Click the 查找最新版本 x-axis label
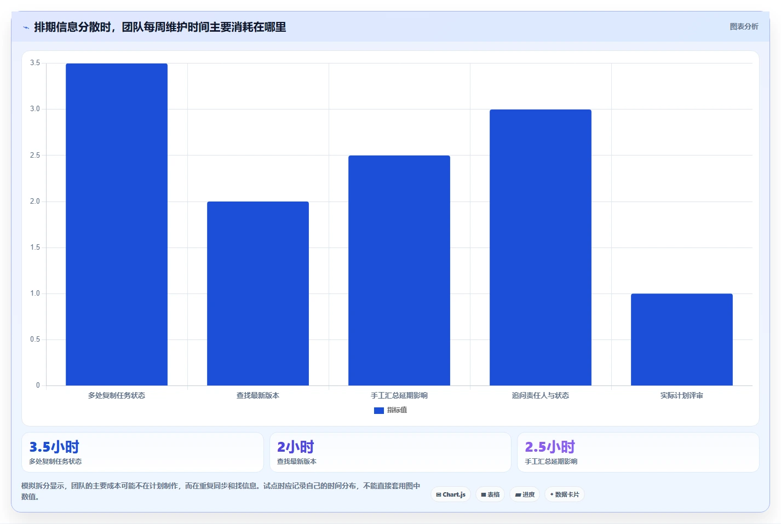Viewport: 781px width, 524px height. (258, 395)
